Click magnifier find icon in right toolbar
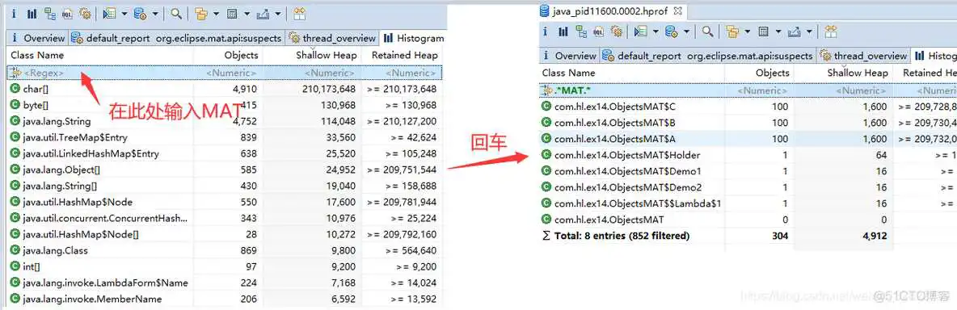 [x=707, y=31]
